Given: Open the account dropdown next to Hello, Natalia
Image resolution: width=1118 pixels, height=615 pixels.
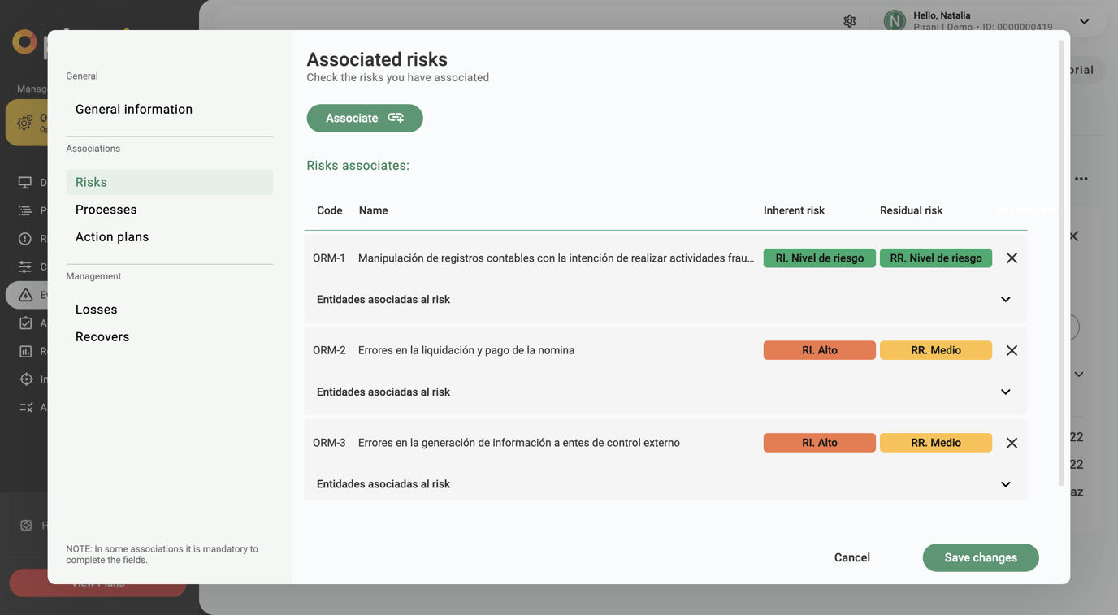Looking at the screenshot, I should click(x=1084, y=20).
